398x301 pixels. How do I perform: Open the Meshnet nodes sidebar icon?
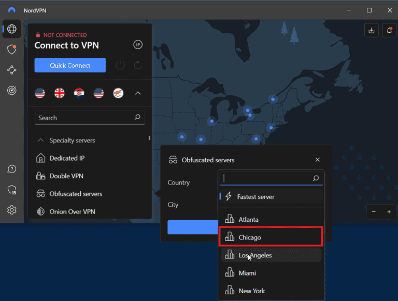(x=12, y=70)
